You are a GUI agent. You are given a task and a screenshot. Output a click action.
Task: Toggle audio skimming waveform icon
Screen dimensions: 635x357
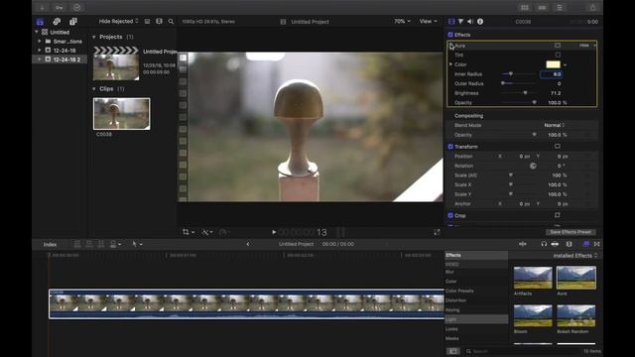click(x=523, y=244)
